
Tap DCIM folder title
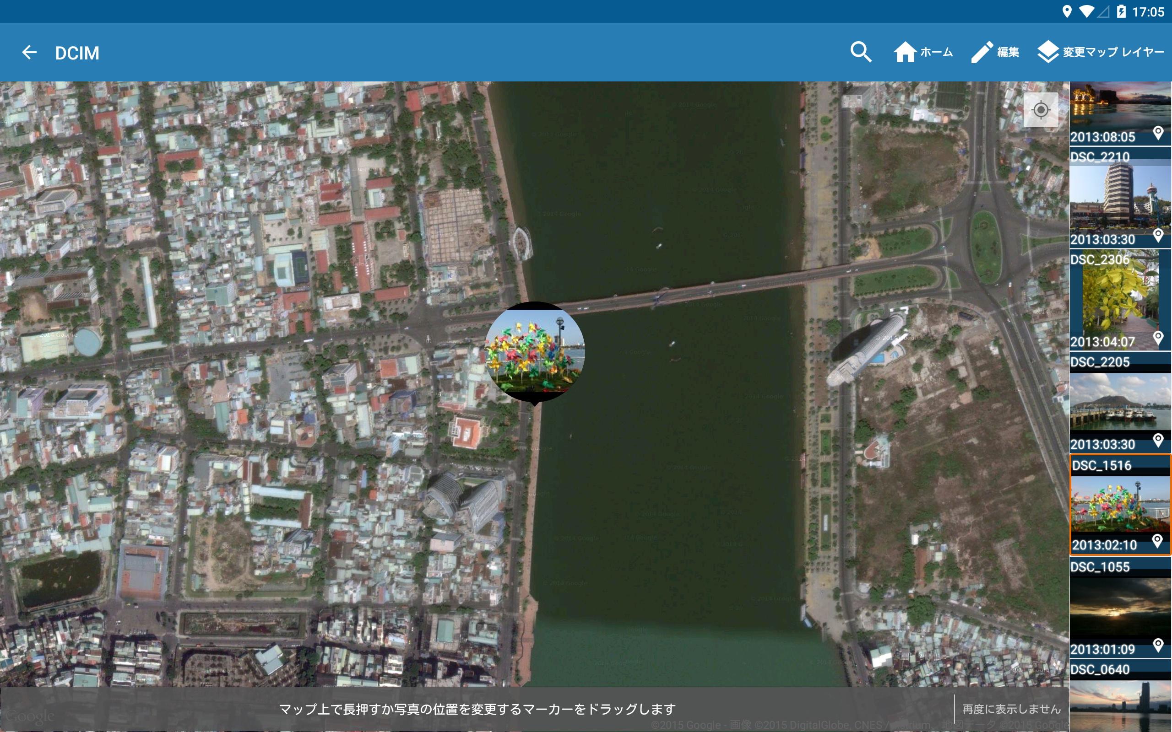coord(77,53)
